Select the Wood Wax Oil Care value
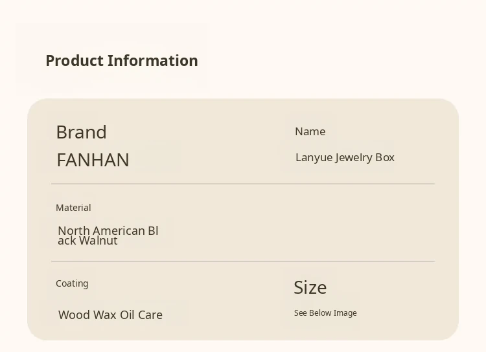486x352 pixels. point(110,315)
